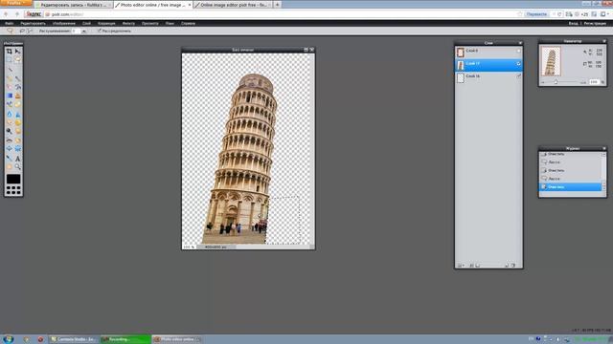Select the Smudge tool

pos(9,123)
